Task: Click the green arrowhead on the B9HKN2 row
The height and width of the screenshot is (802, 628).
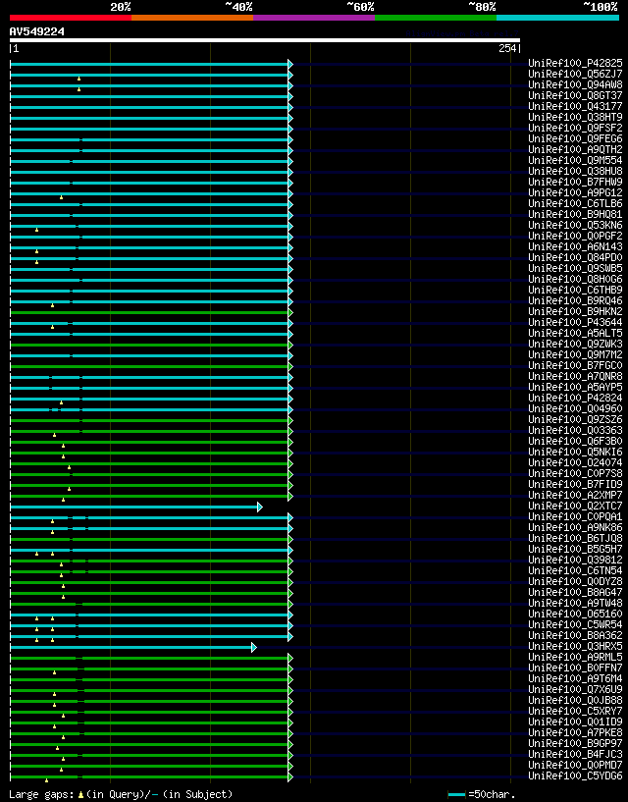Action: click(290, 312)
